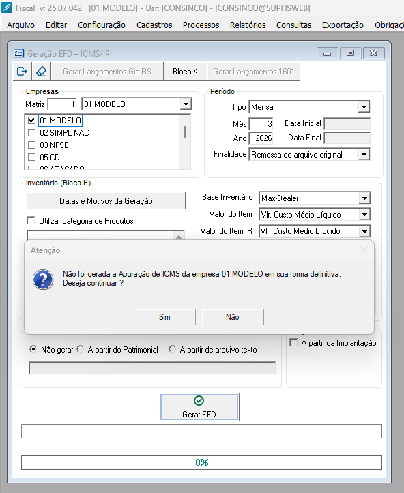Click the Fiscal app pencil icon
404x493 pixels.
click(7, 8)
